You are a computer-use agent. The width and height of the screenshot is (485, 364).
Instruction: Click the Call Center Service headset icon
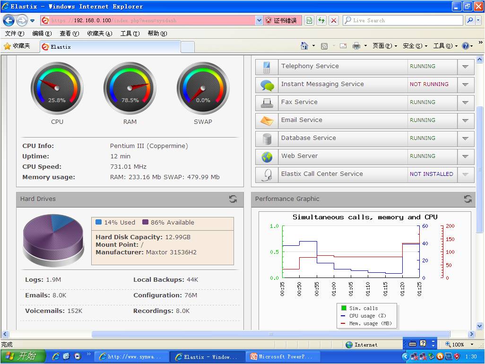click(x=267, y=175)
